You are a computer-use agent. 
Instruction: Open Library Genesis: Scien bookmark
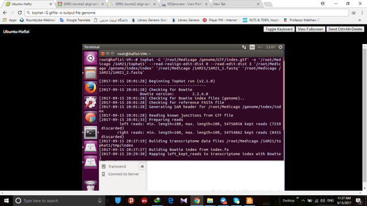click(150, 20)
